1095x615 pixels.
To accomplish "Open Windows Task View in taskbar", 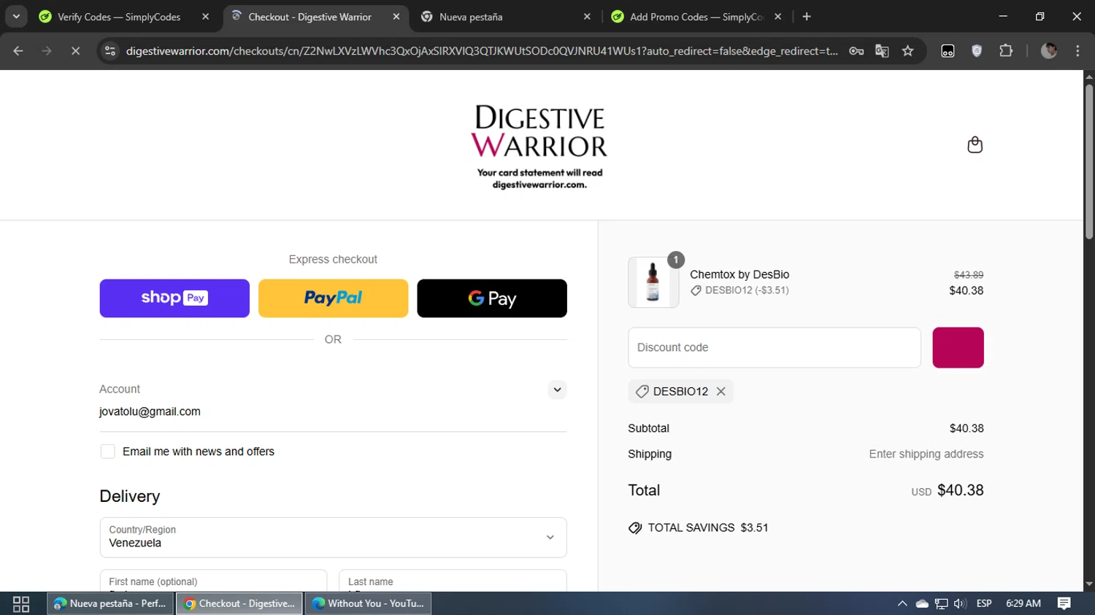I will tap(21, 603).
